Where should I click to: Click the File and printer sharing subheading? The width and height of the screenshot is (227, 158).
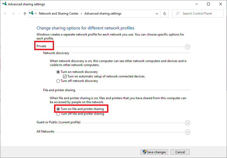[x=59, y=90]
